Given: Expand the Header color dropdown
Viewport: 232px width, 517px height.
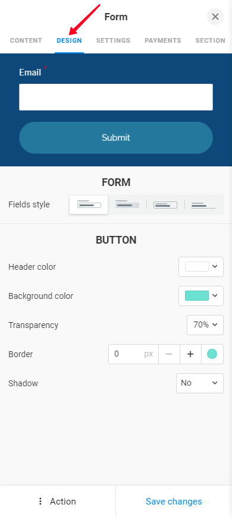Looking at the screenshot, I should click(201, 267).
